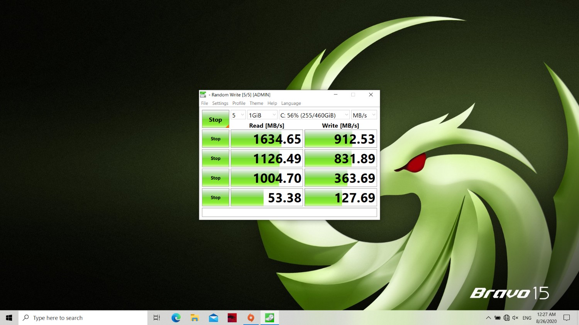Open the network globe tray icon
This screenshot has width=579, height=325.
[506, 318]
